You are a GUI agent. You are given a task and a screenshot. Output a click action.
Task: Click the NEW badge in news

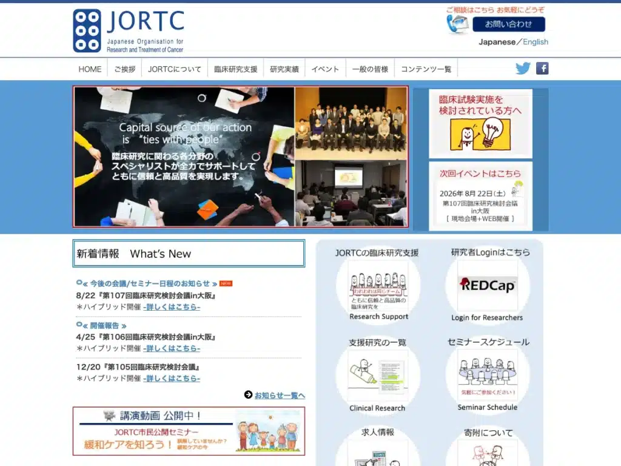click(226, 283)
